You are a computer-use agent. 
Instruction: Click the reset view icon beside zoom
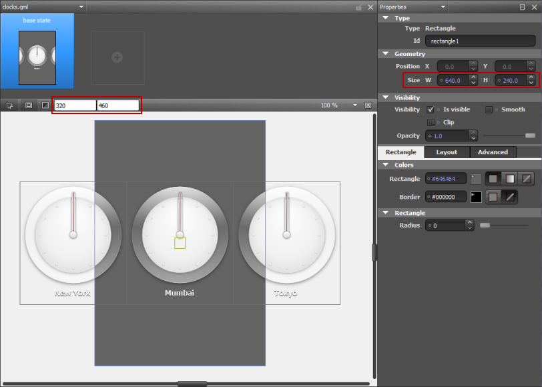[x=368, y=105]
